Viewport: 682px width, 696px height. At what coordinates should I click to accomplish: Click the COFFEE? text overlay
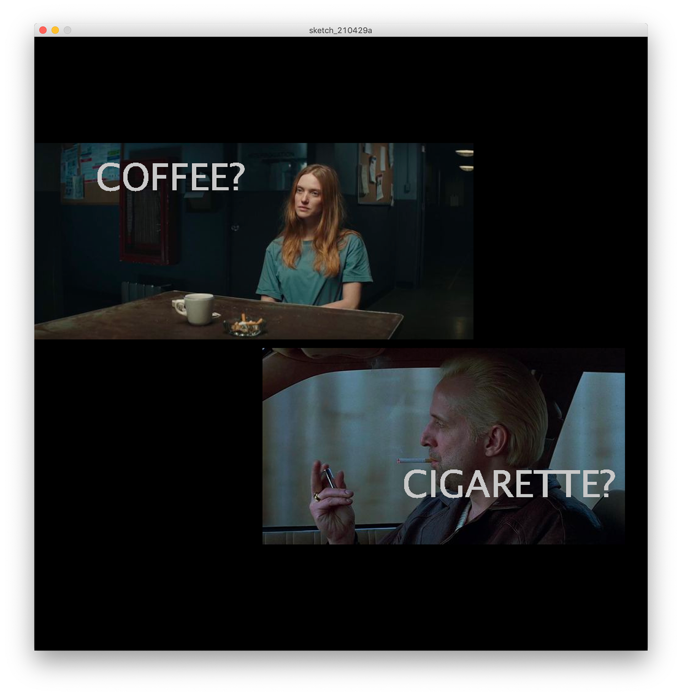point(171,177)
